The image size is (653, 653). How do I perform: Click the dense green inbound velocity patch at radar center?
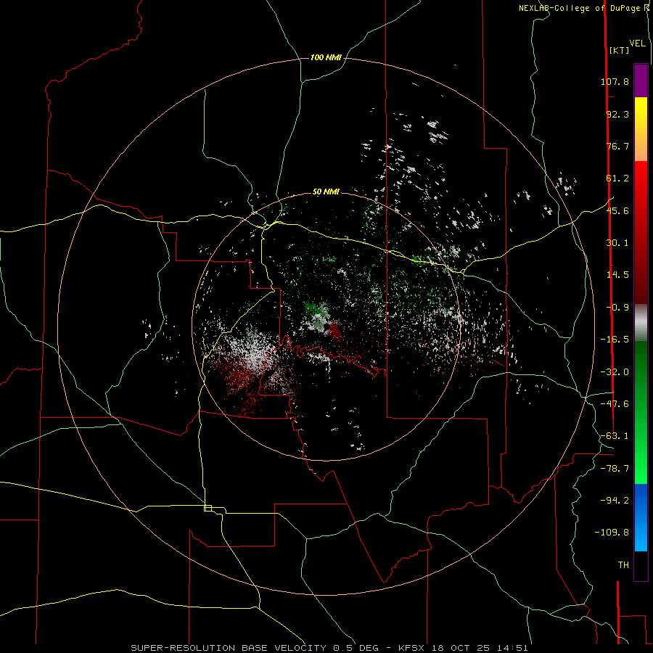point(316,312)
